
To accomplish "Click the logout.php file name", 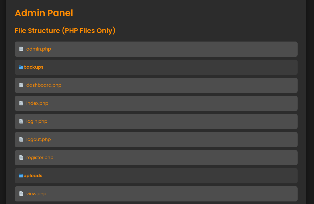I will point(38,139).
